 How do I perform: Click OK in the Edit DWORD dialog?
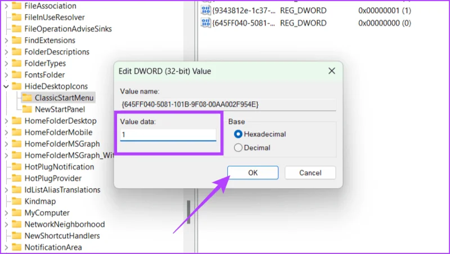pos(253,173)
